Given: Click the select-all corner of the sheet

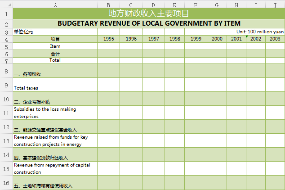Looking at the screenshot, I should 6,5.
